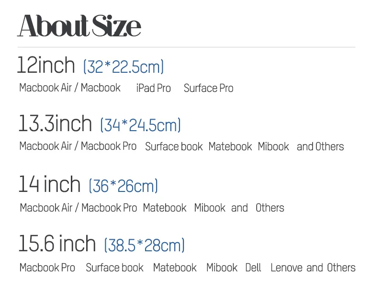Click the 34*24.5cm dimension text
Viewport: 383px width, 291px height.
coord(140,125)
